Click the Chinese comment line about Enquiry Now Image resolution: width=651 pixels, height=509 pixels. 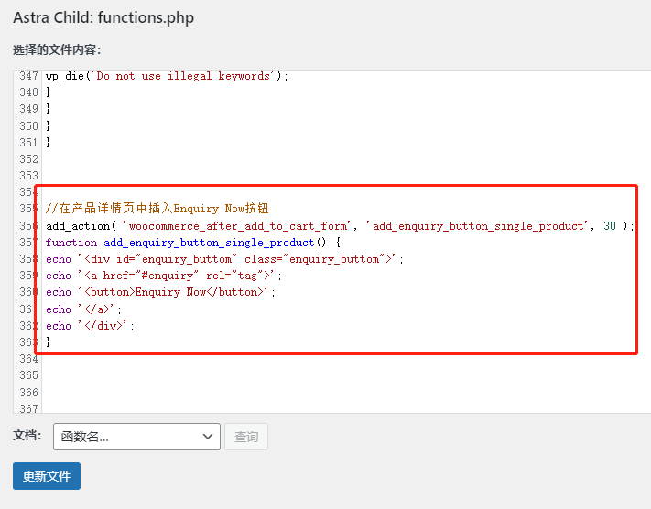pos(157,209)
